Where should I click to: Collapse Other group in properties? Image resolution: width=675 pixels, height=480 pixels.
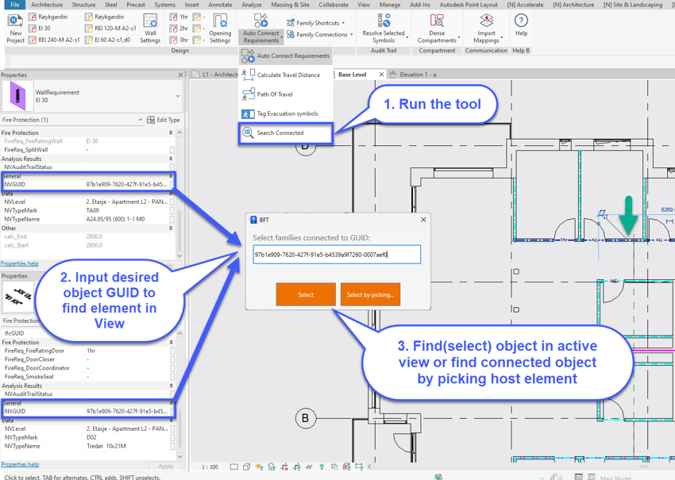pos(171,228)
